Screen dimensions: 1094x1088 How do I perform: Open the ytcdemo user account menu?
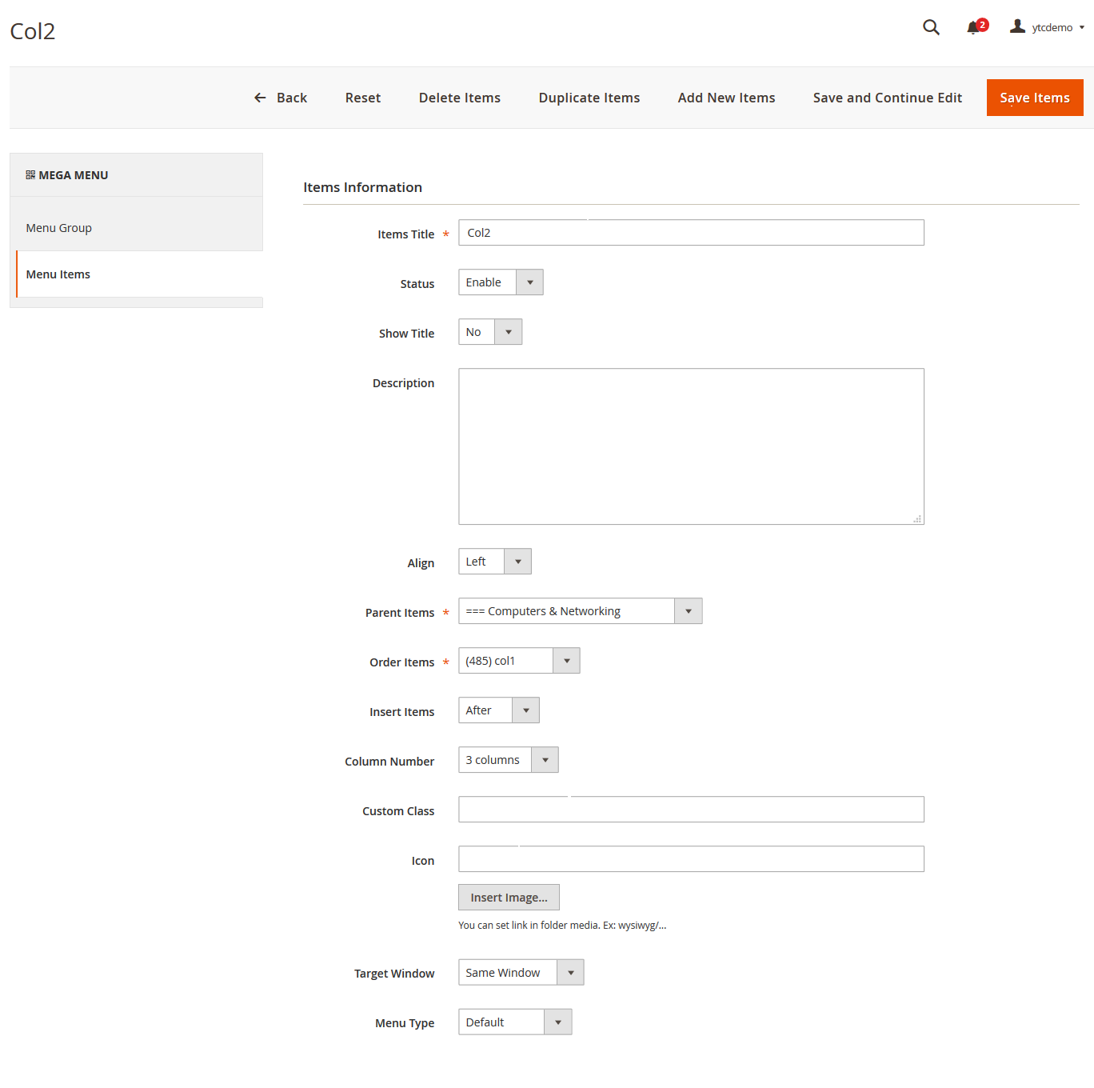pyautogui.click(x=1048, y=27)
